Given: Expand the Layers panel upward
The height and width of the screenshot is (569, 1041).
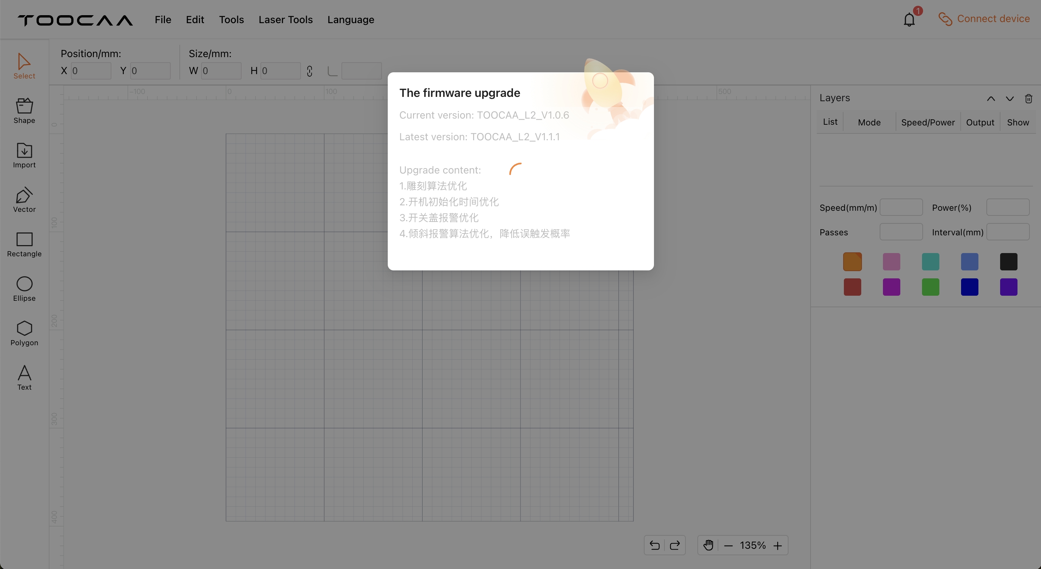Looking at the screenshot, I should 991,98.
